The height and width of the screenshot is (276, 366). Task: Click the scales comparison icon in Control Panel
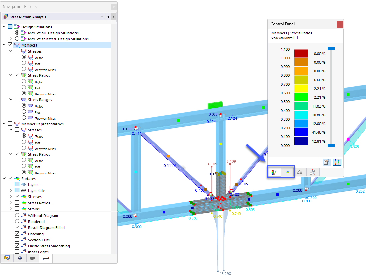tap(300, 172)
